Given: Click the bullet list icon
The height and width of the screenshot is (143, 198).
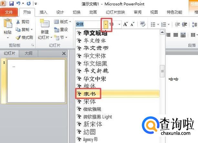Looking at the screenshot, I should point(153,24).
